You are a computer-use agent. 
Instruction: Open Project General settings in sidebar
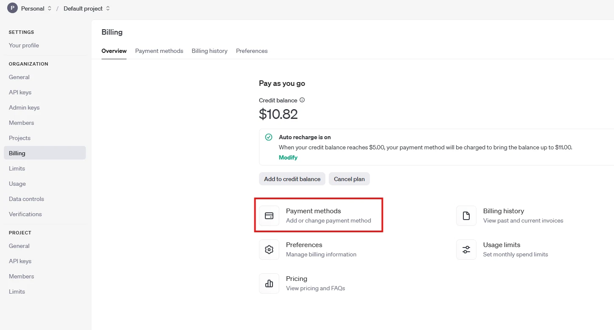point(19,246)
